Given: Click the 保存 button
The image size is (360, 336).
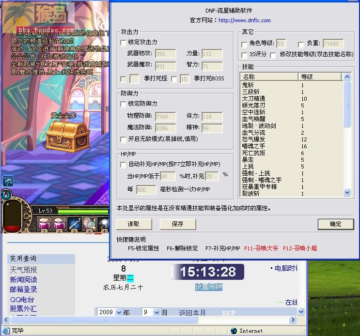Looking at the screenshot, I should [x=178, y=224].
